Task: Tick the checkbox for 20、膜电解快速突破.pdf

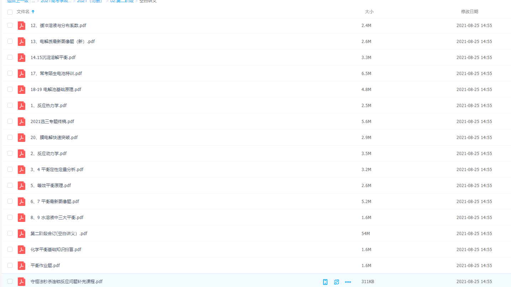Action: [x=10, y=137]
